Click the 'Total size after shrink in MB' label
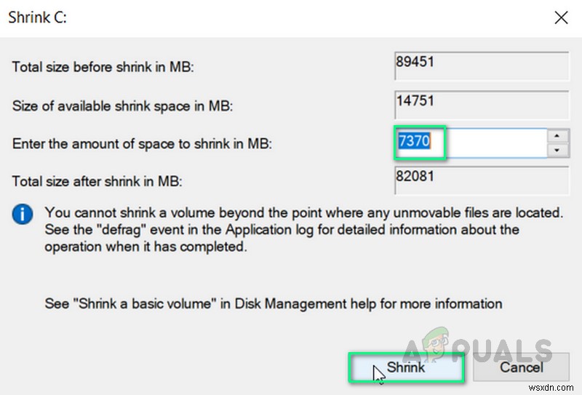Viewport: 582px width, 395px height. pyautogui.click(x=97, y=182)
